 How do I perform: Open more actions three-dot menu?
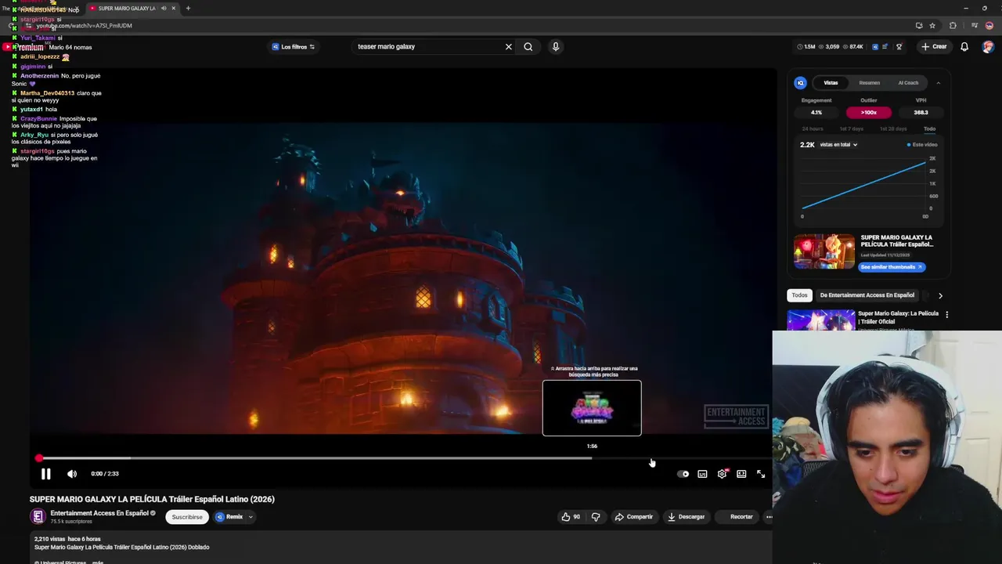(769, 517)
